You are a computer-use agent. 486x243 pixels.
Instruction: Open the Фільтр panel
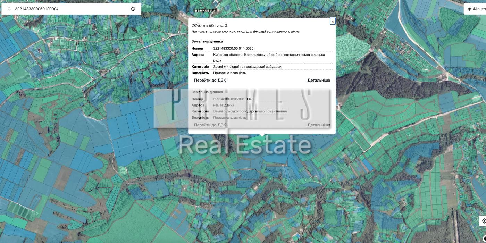coord(478,9)
